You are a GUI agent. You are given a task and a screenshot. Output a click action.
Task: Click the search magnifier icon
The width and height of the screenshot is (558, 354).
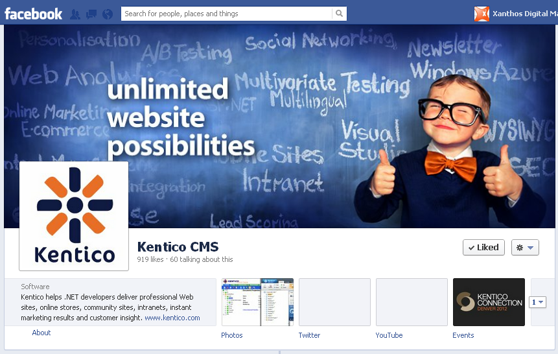click(x=339, y=14)
